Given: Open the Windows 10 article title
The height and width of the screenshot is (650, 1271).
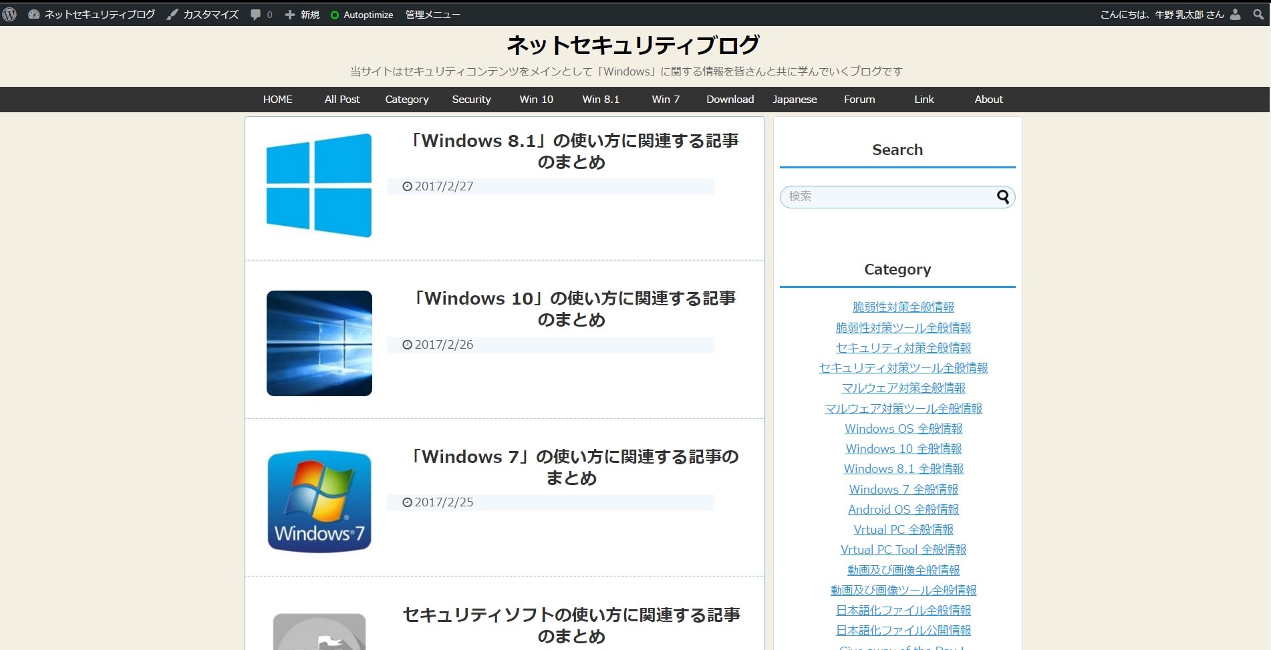Looking at the screenshot, I should click(572, 309).
